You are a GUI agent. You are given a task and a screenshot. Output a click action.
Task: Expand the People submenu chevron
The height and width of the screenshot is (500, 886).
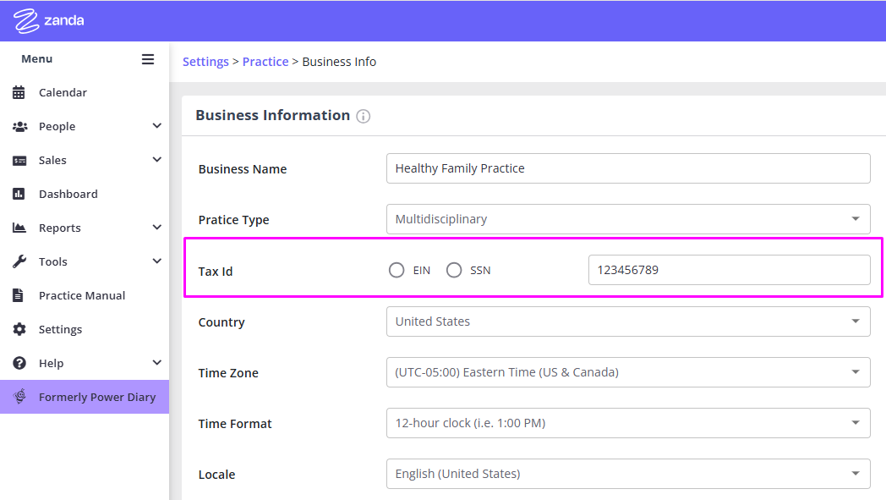[157, 125]
